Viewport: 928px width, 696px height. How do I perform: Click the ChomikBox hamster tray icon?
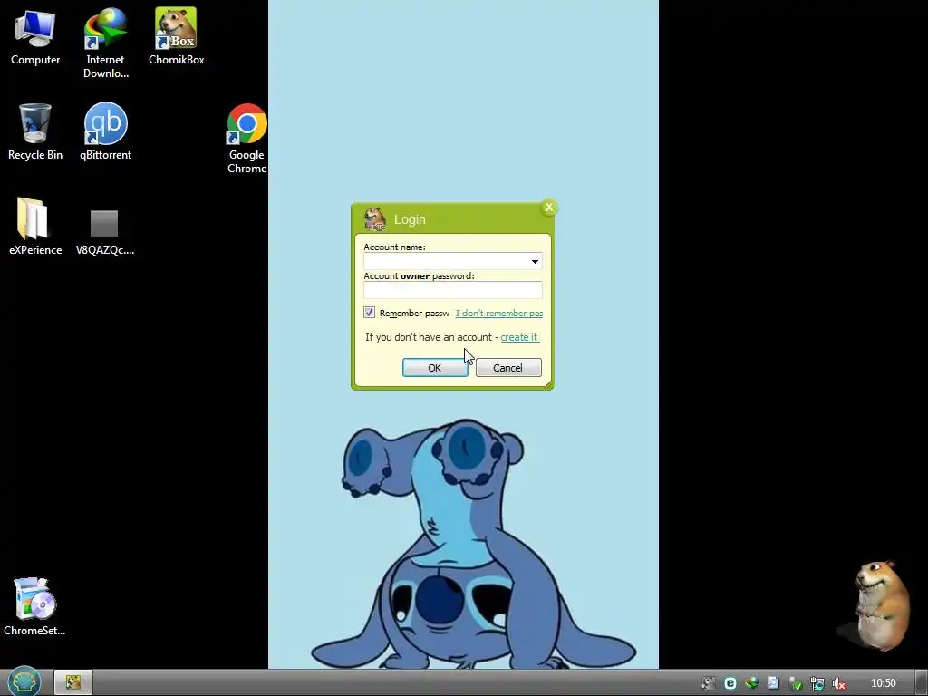point(709,683)
